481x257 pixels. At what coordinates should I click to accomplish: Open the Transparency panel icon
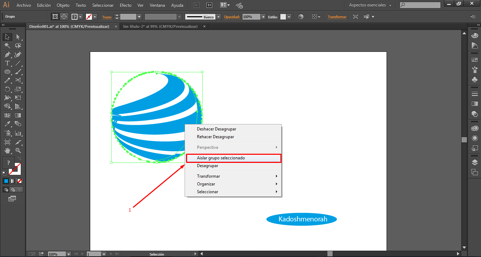[475, 114]
